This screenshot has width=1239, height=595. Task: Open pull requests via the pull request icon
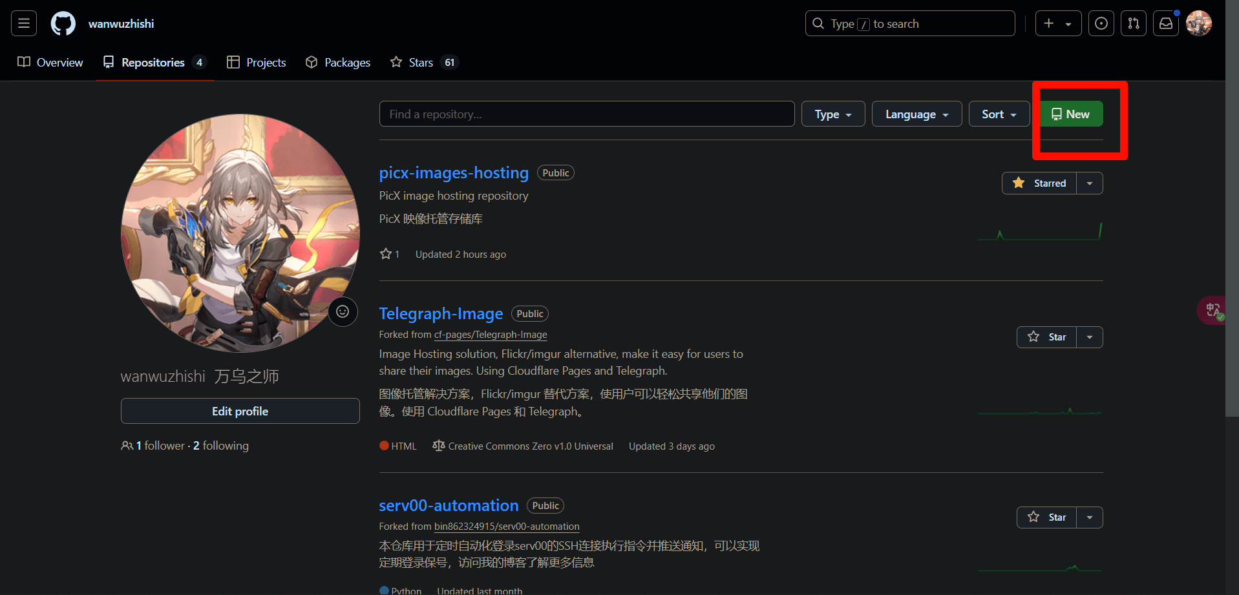1133,23
